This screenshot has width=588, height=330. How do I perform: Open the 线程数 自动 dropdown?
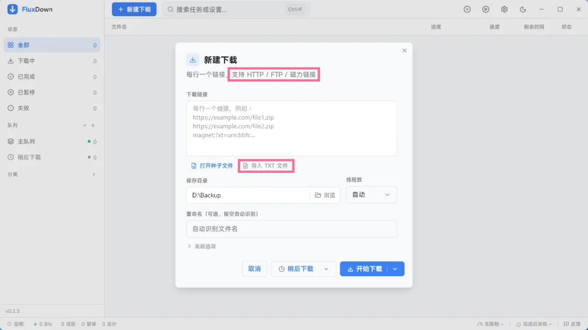pos(371,195)
